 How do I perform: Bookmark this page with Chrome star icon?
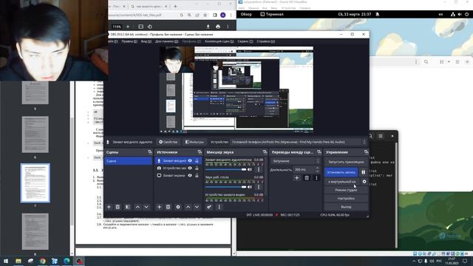pos(205,15)
